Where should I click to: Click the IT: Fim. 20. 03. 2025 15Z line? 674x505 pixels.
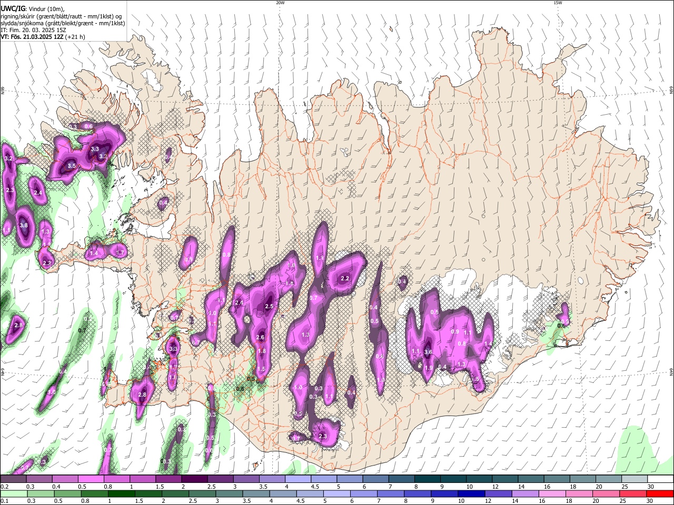tap(33, 30)
